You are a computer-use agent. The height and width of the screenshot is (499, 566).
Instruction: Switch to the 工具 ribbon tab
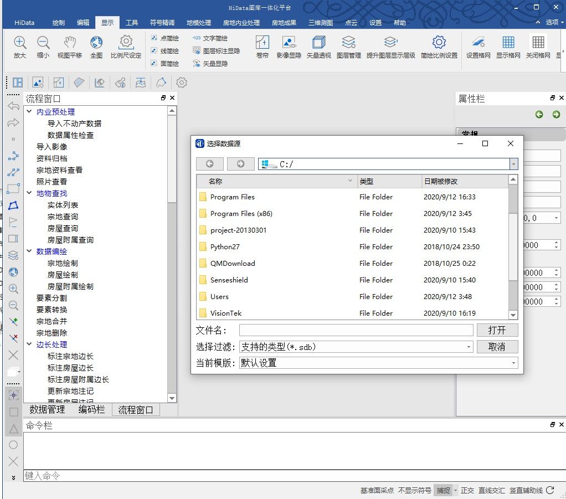point(132,22)
